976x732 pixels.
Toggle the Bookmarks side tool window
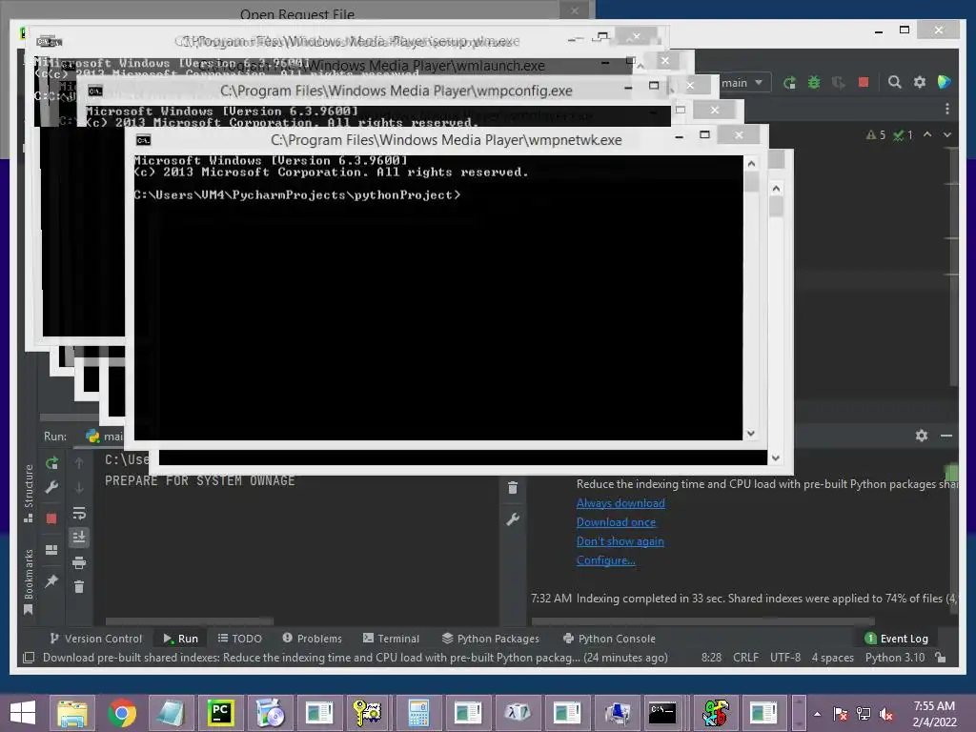[29, 580]
